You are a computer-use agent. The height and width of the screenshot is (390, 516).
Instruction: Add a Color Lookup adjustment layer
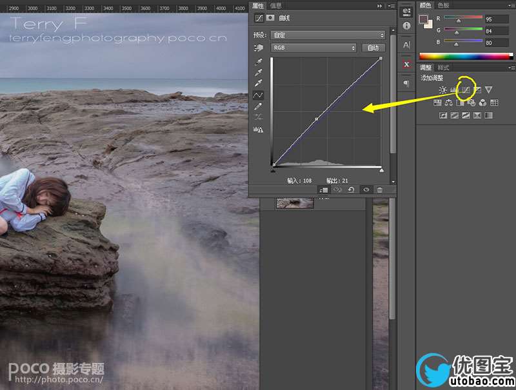494,102
